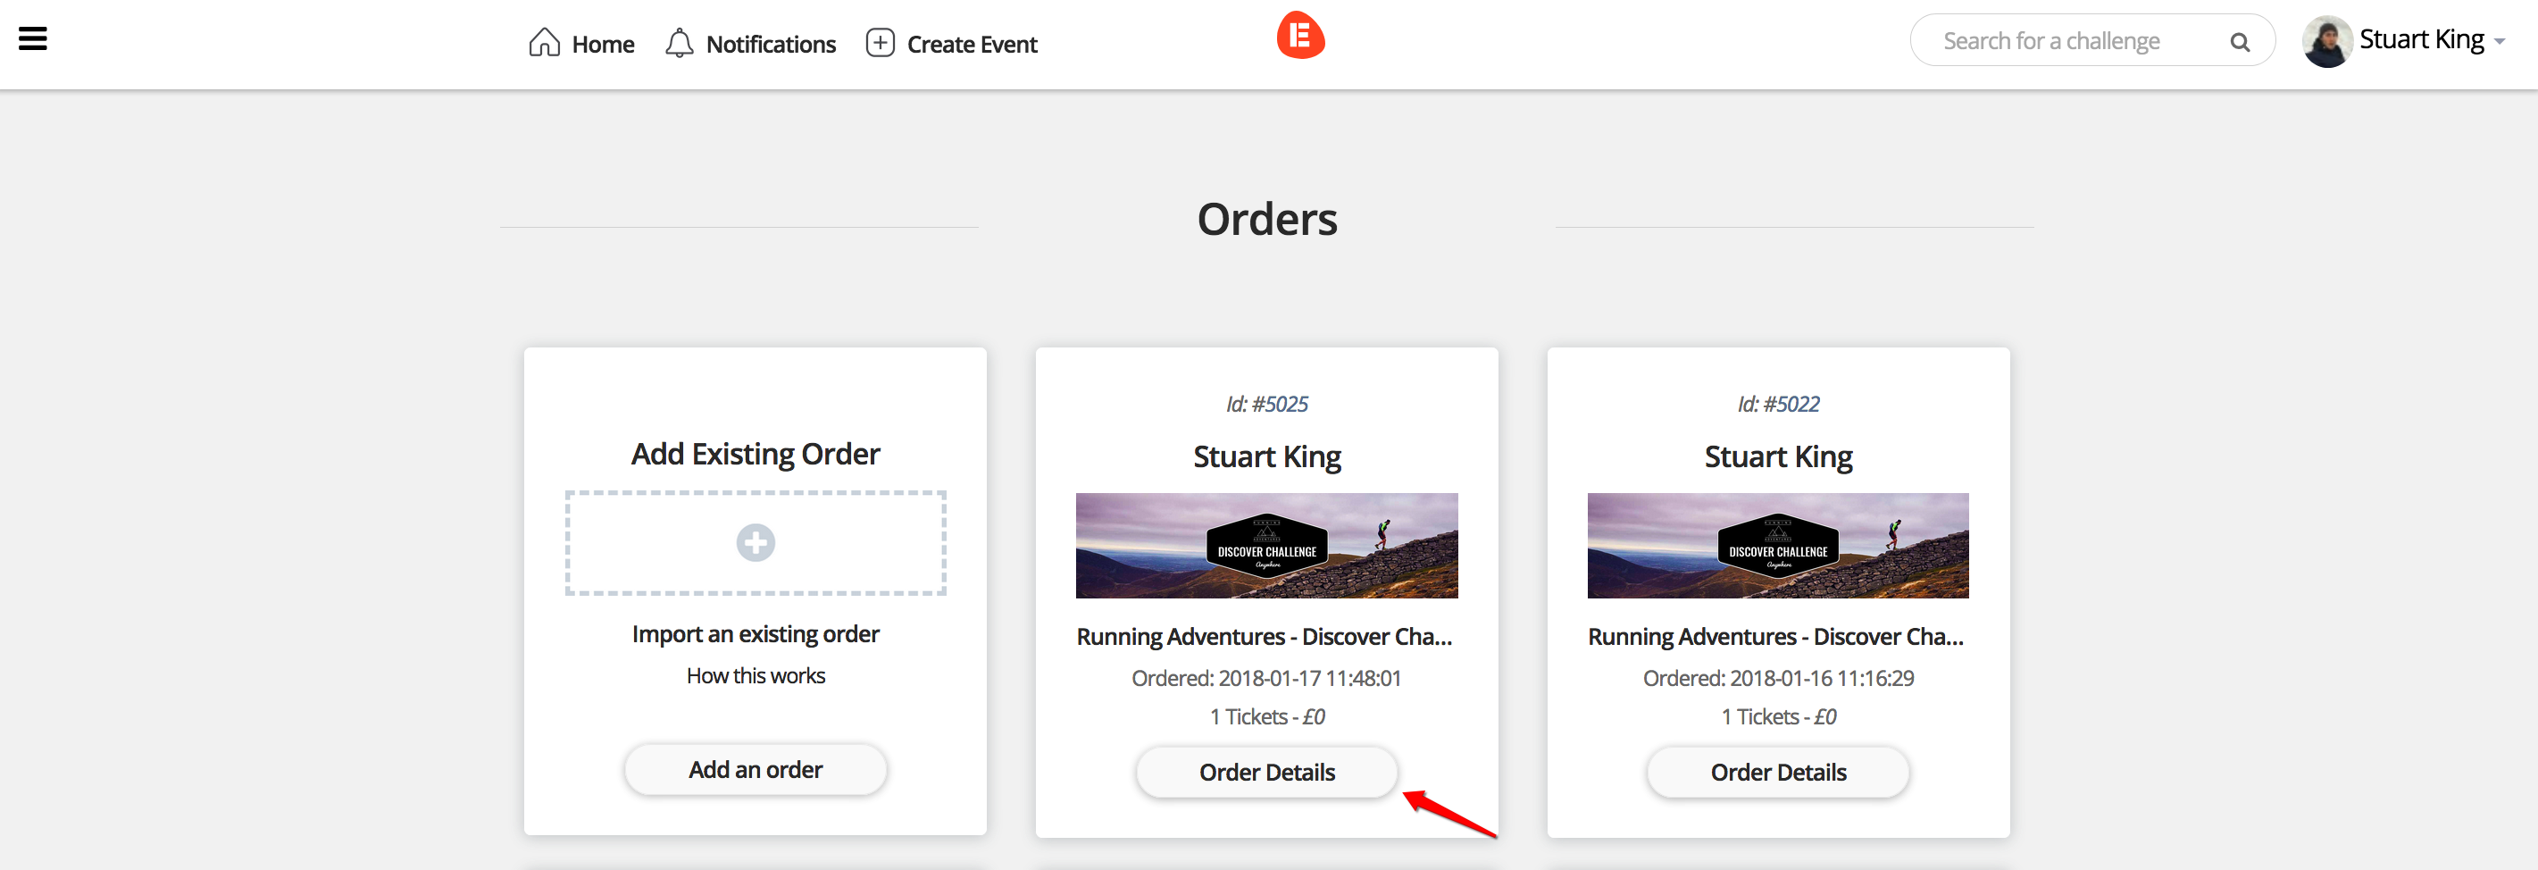
Task: Click the event title on order #5022
Action: (x=1774, y=637)
